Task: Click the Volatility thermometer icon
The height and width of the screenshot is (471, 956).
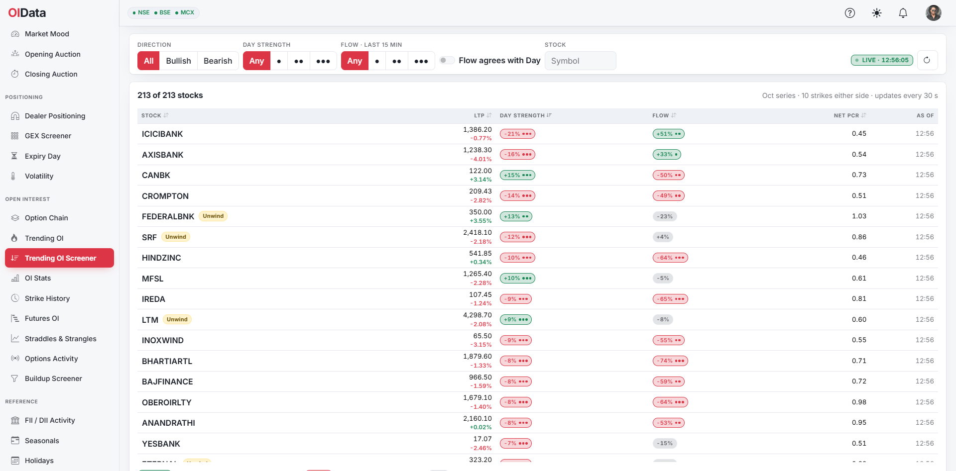Action: point(13,176)
